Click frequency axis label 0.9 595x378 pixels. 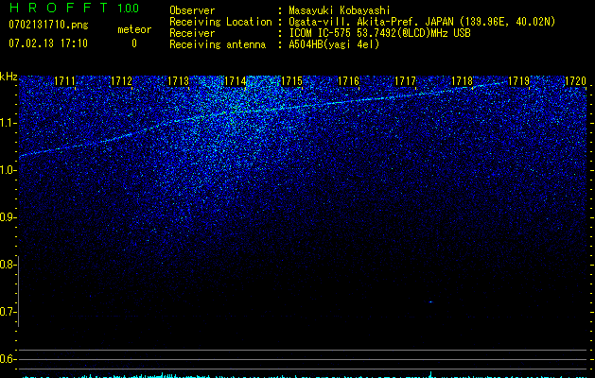8,217
